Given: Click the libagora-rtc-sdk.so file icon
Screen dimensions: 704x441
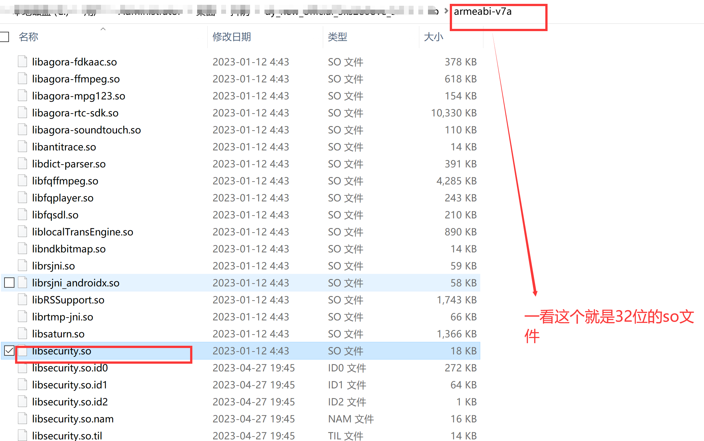Looking at the screenshot, I should coord(22,113).
